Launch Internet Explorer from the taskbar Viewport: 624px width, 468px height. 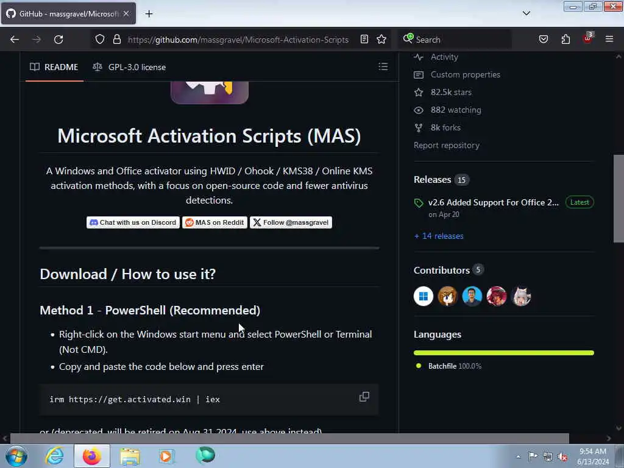pos(54,456)
